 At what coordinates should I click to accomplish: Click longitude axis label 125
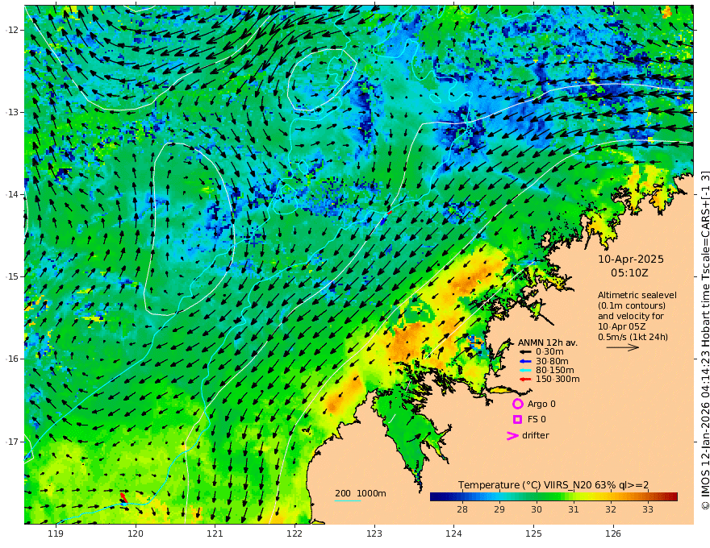click(x=534, y=534)
